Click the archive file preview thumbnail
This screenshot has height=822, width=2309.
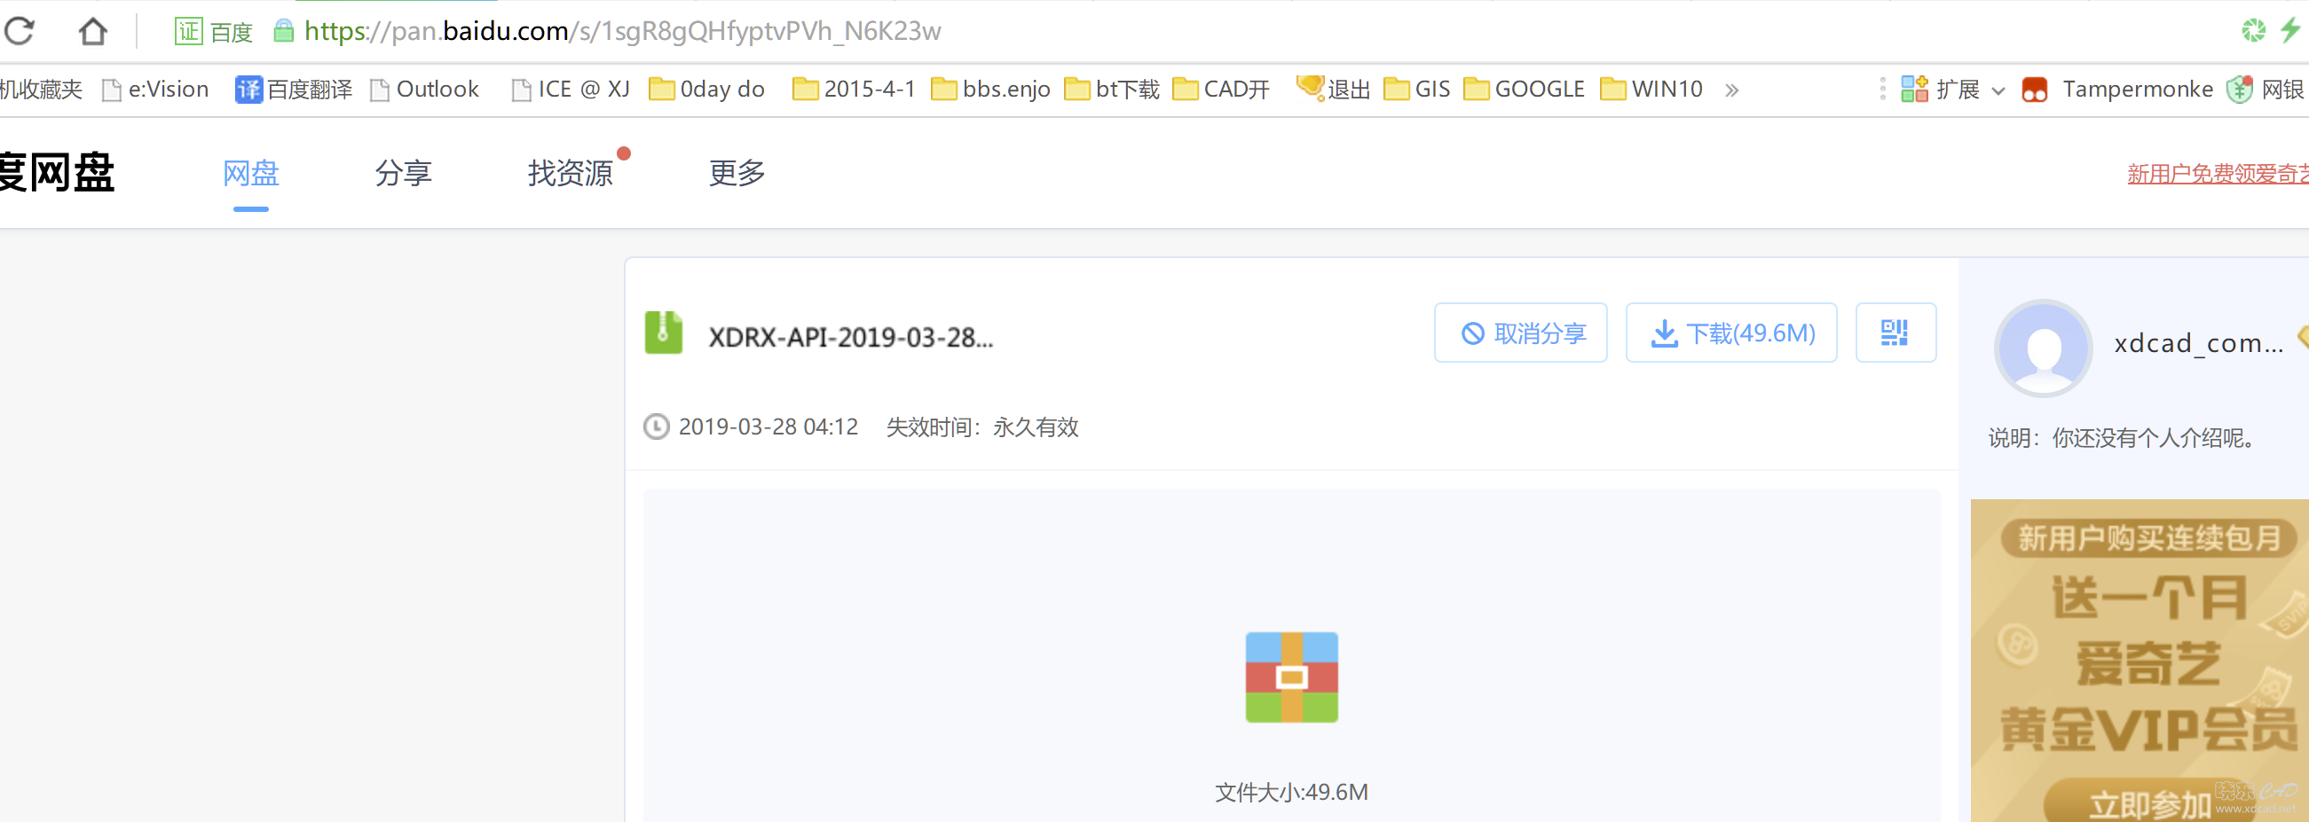(1291, 677)
